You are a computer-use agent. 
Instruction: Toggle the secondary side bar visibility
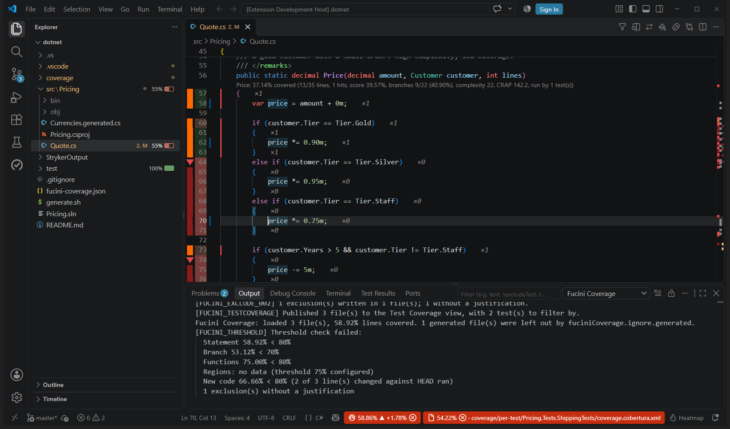pos(660,9)
